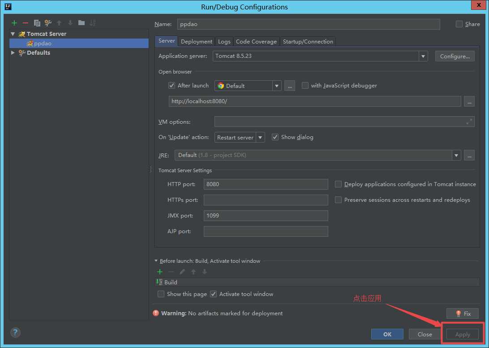Image resolution: width=489 pixels, height=348 pixels.
Task: Click the green plus under Before launch
Action: [160, 272]
